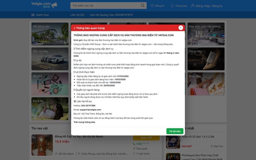
Task: Click the grandfather clock listing thumbnail
Action: [x=42, y=145]
